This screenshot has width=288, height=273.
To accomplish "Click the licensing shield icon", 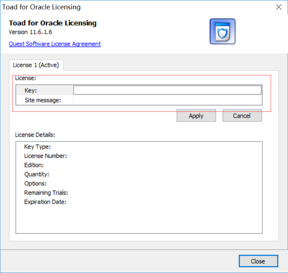I will (x=222, y=31).
